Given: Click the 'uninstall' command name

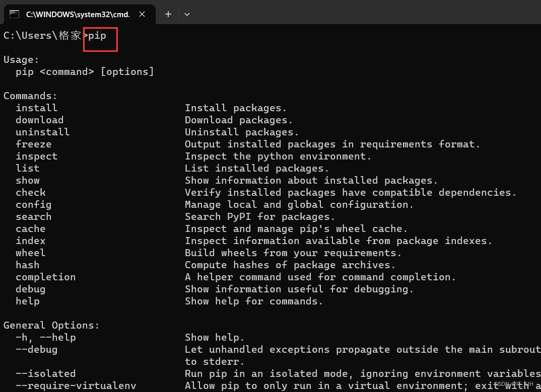Looking at the screenshot, I should coord(42,132).
